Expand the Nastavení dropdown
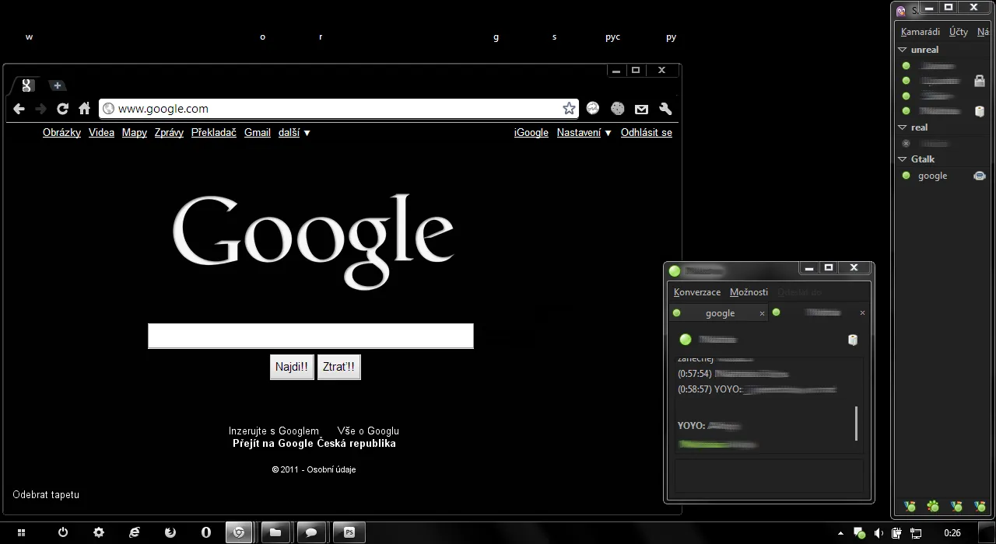Viewport: 996px width, 544px height. [x=584, y=133]
